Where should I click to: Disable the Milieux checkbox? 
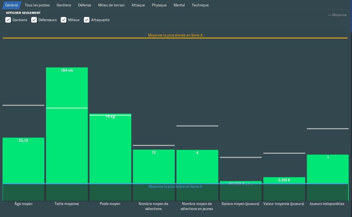point(64,20)
